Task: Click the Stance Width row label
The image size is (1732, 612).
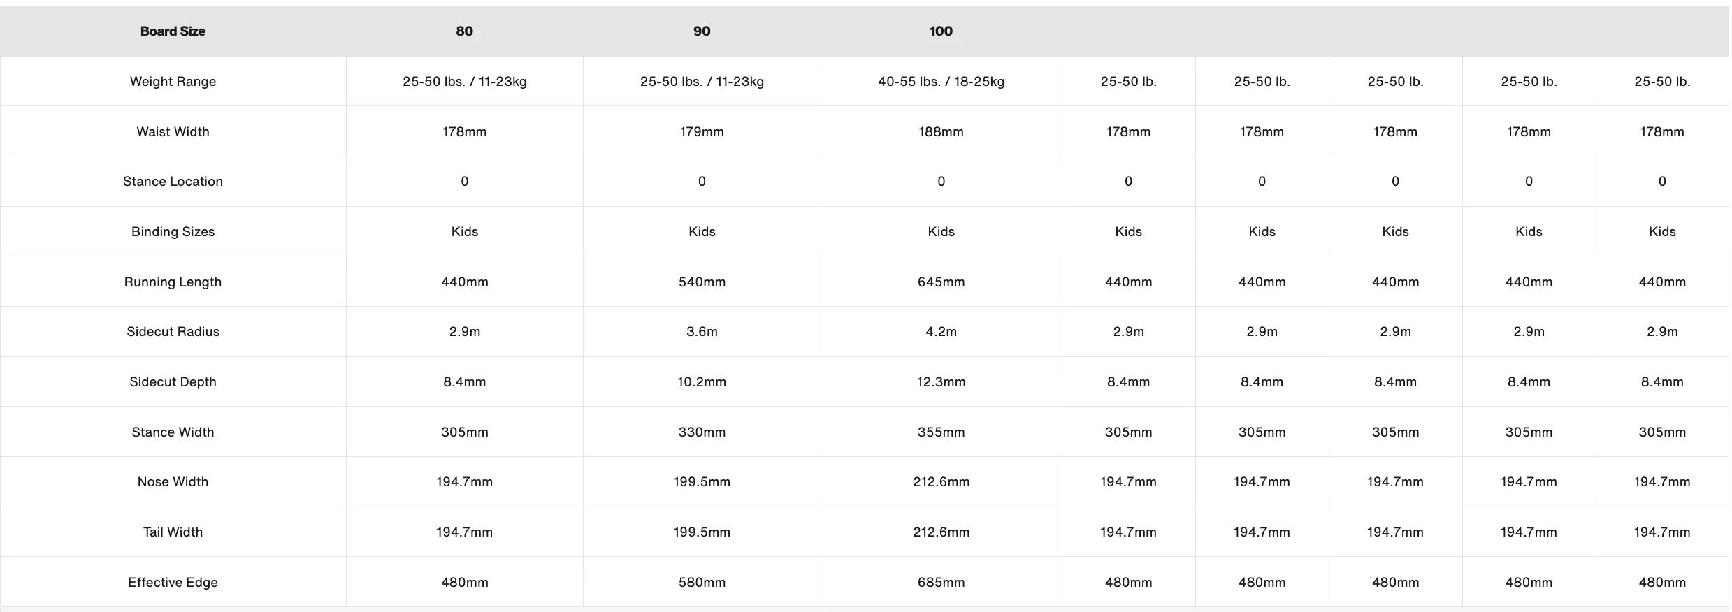Action: pyautogui.click(x=173, y=432)
